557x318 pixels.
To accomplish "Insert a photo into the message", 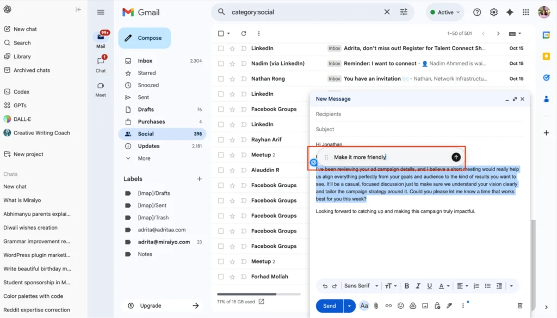I will pyautogui.click(x=425, y=305).
